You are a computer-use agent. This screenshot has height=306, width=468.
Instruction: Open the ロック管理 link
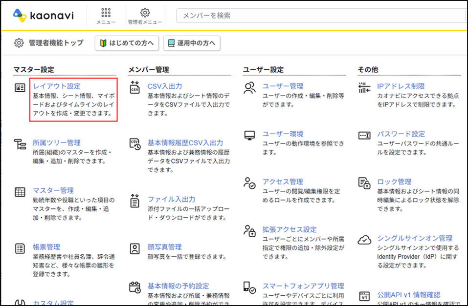coord(394,182)
